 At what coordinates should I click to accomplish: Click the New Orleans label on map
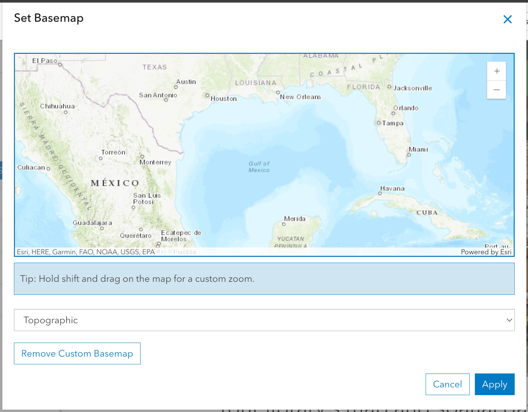click(x=300, y=97)
